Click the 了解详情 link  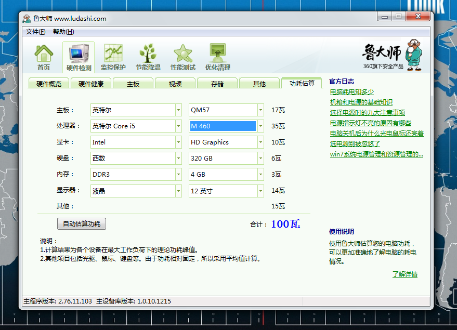pyautogui.click(x=405, y=274)
